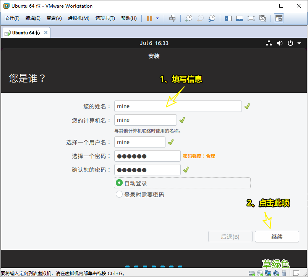This screenshot has width=308, height=277.
Task: Click the 与其他计算机联络时使用的名称 hint
Action: 148,131
